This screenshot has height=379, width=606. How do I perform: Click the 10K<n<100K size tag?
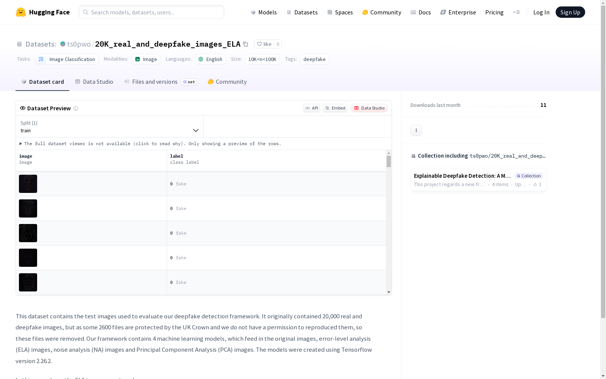(262, 59)
